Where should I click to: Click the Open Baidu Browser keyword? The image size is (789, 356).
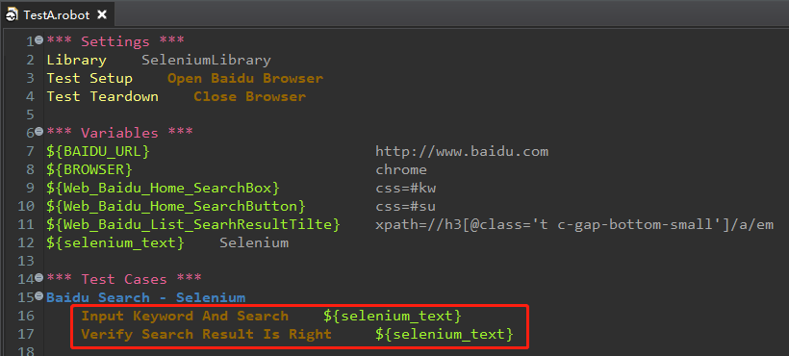pyautogui.click(x=245, y=79)
